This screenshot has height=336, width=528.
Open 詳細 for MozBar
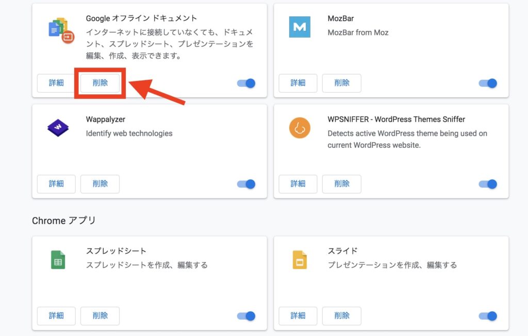298,83
